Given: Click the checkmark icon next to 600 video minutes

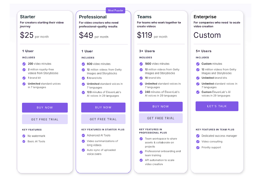Looking at the screenshot, I should coord(83,64).
